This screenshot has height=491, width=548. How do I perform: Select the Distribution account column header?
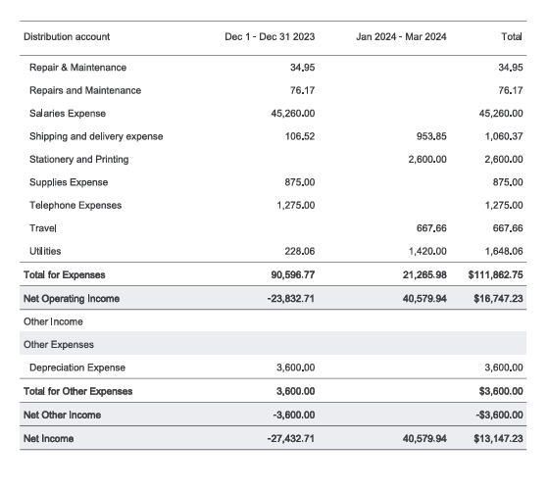click(x=67, y=36)
